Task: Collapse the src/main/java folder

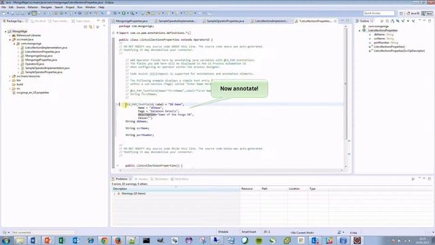Action: pyautogui.click(x=10, y=39)
